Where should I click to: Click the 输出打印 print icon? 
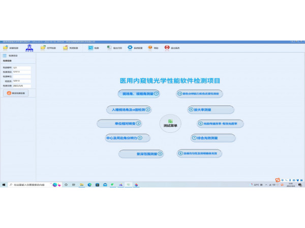click(109, 48)
